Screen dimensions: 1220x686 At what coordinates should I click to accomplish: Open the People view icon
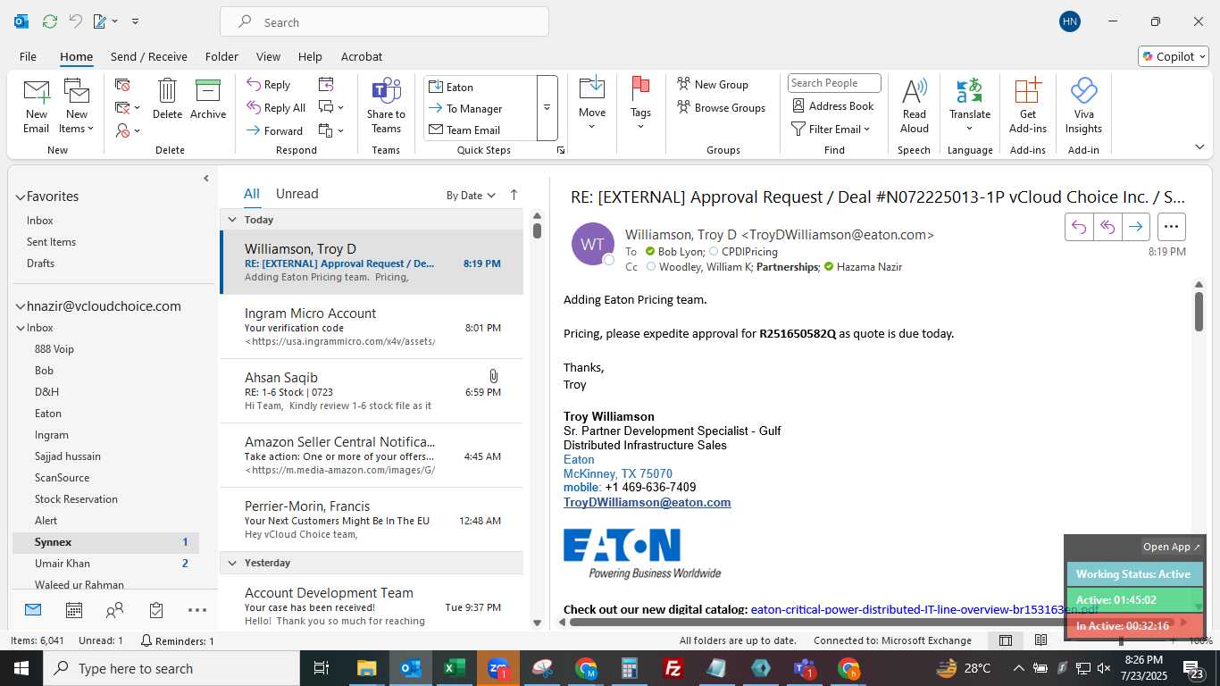tap(115, 610)
